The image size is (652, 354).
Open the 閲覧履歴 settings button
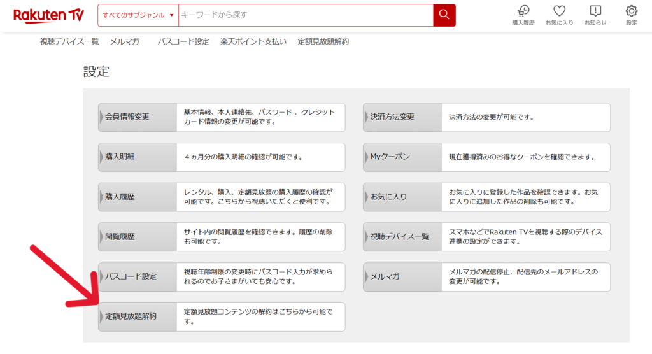137,237
